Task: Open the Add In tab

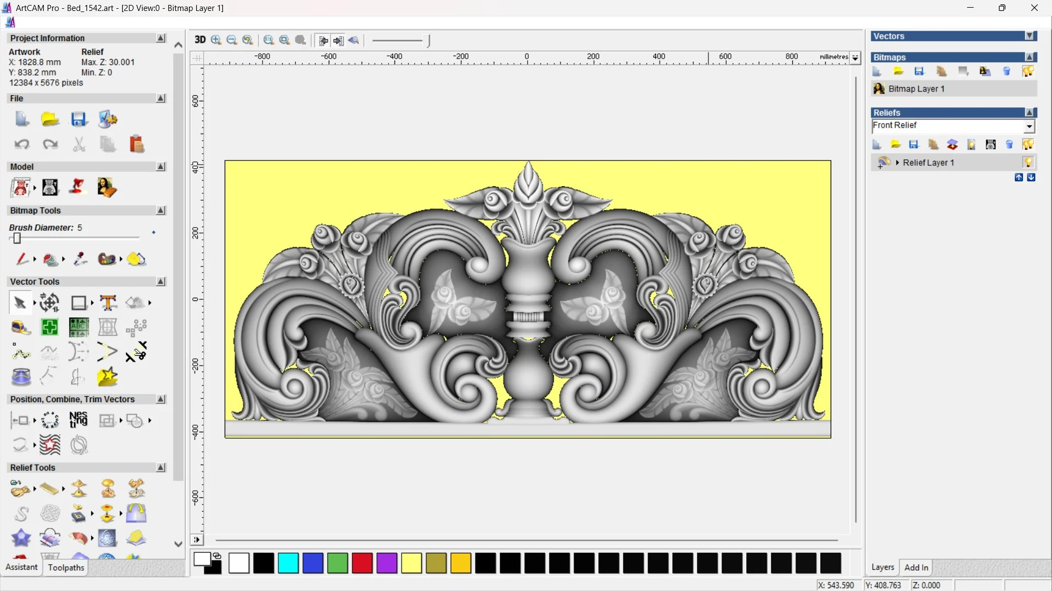Action: click(x=916, y=567)
